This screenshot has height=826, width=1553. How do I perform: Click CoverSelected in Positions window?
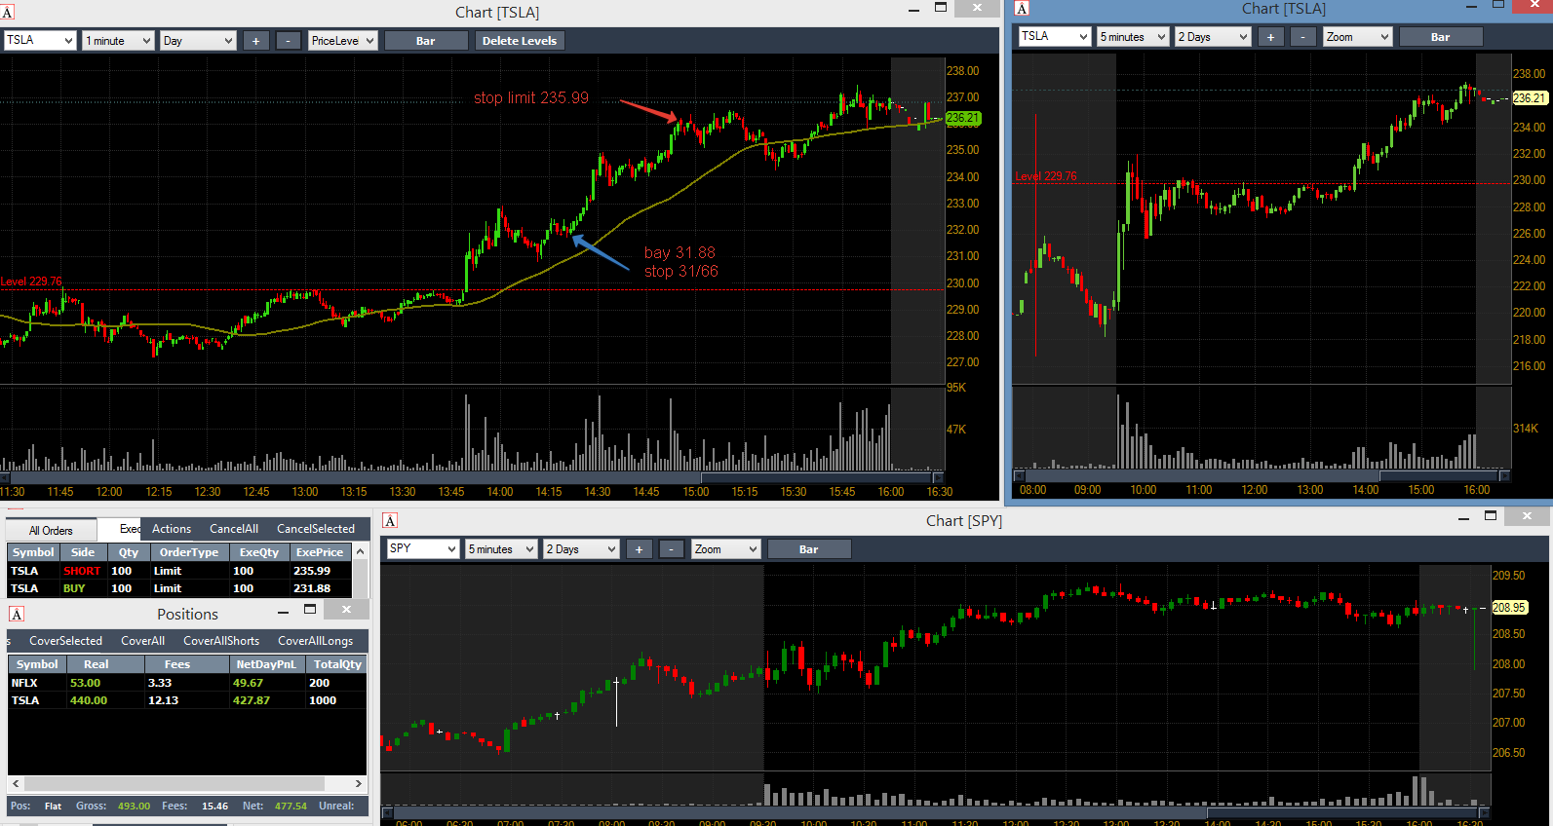(65, 641)
